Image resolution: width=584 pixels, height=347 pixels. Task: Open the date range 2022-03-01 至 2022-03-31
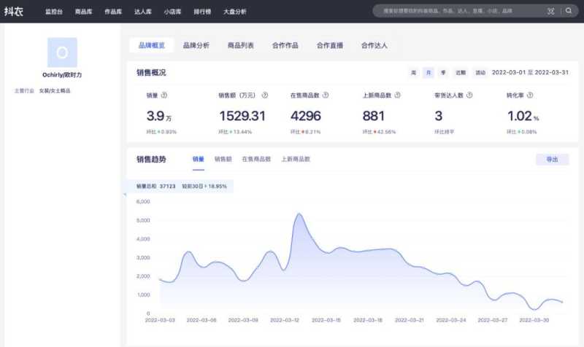click(x=531, y=72)
